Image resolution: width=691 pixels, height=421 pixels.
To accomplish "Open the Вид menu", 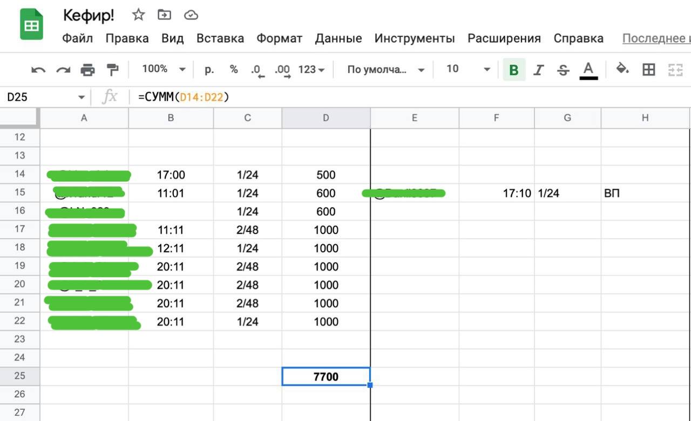I will point(172,38).
